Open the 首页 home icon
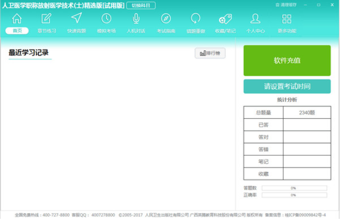 click(17, 19)
